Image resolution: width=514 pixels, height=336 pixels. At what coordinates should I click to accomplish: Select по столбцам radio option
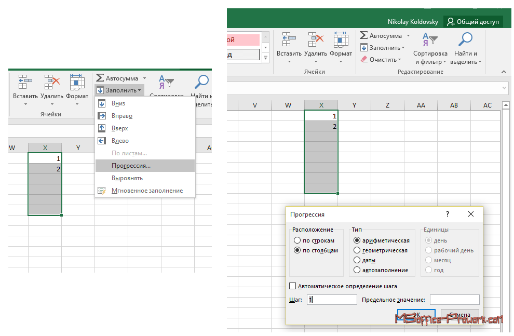(x=297, y=250)
